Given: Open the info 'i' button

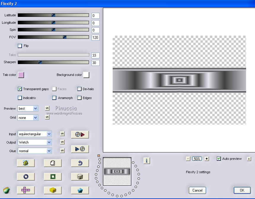Looking at the screenshot, I should 146,161.
